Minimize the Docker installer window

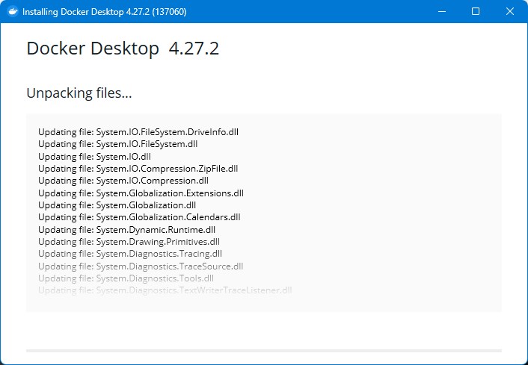441,12
